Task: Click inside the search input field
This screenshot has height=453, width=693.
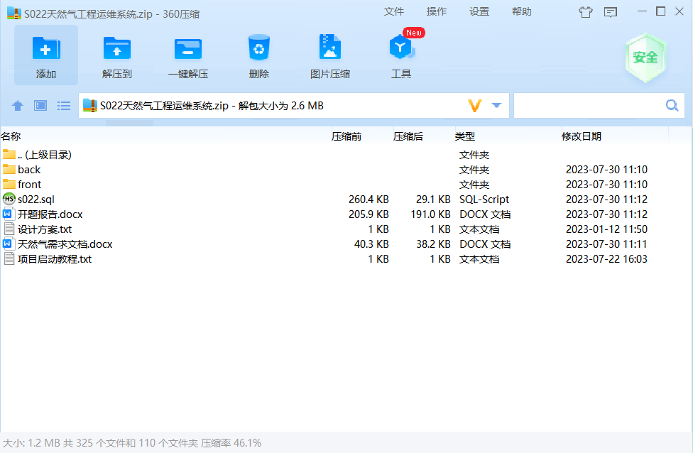Action: (599, 106)
